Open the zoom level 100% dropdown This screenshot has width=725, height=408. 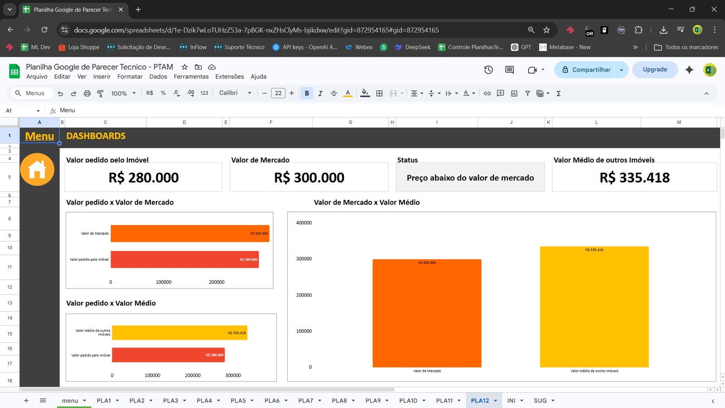[x=121, y=93]
